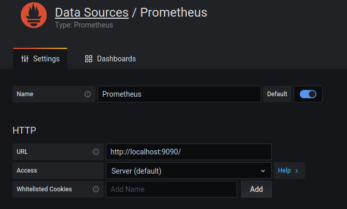The width and height of the screenshot is (347, 209).
Task: Click the Prometheus flame logo icon
Action: (34, 16)
